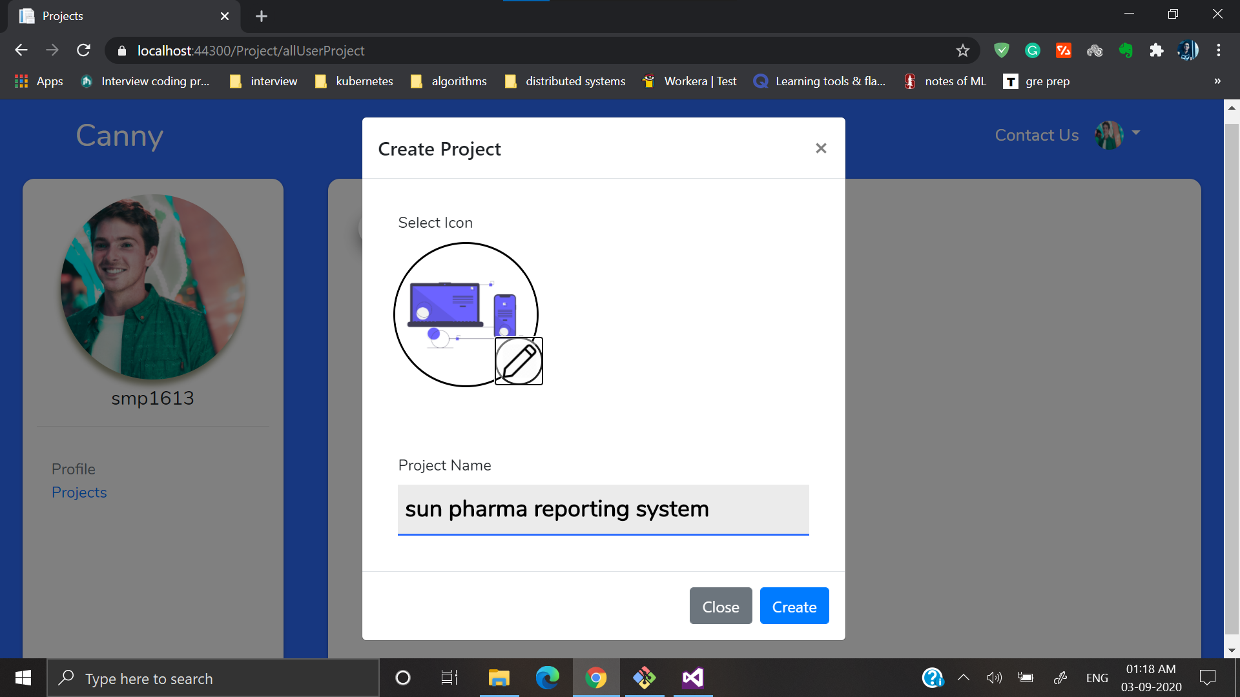Open a new browser tab
This screenshot has height=697, width=1240.
coord(261,16)
